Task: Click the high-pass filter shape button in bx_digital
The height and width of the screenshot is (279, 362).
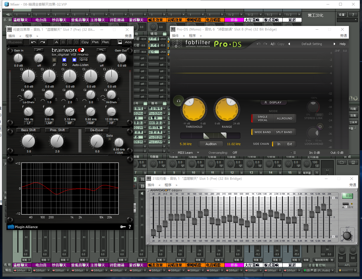Action: [39, 50]
